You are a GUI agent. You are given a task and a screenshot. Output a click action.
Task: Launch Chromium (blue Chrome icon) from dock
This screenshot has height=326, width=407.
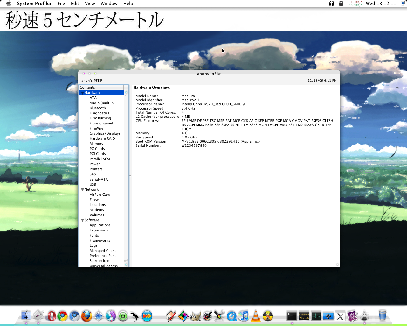click(x=75, y=316)
